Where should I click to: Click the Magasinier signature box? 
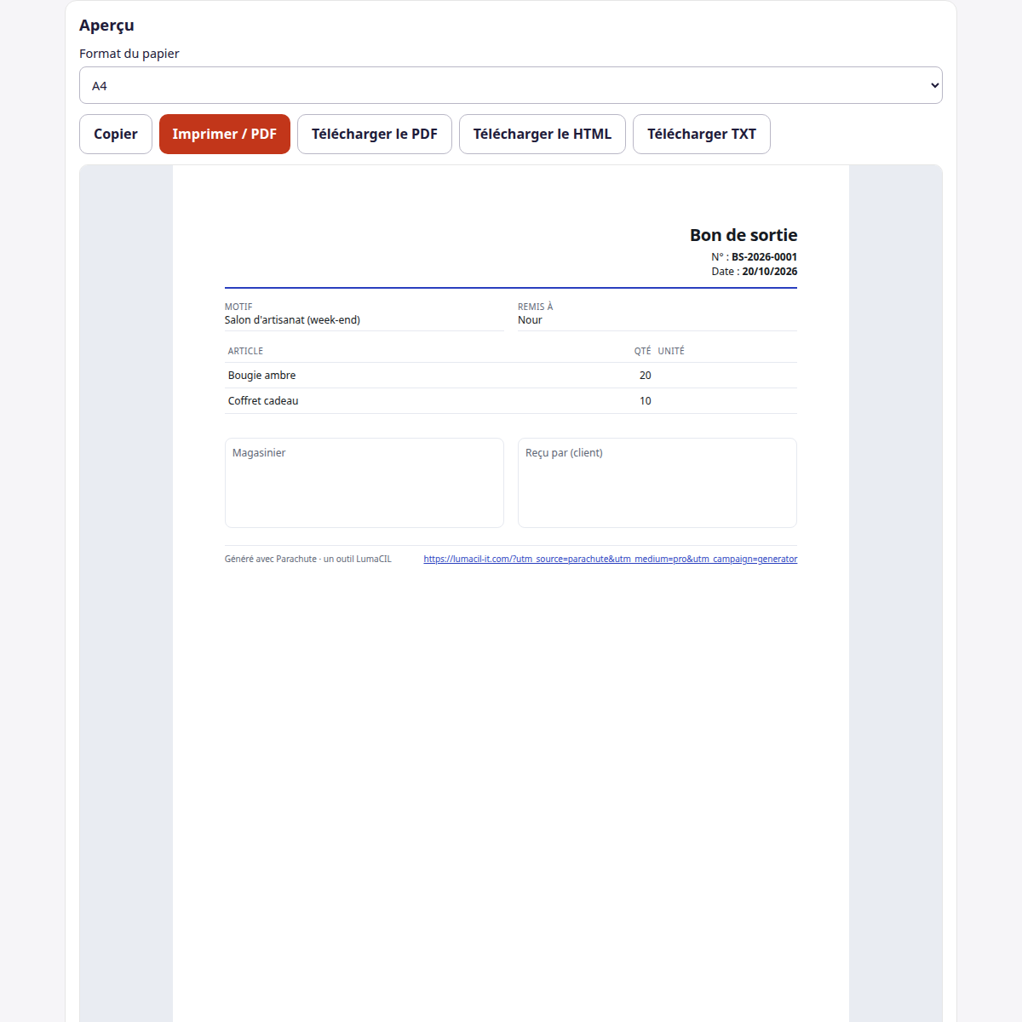click(365, 483)
